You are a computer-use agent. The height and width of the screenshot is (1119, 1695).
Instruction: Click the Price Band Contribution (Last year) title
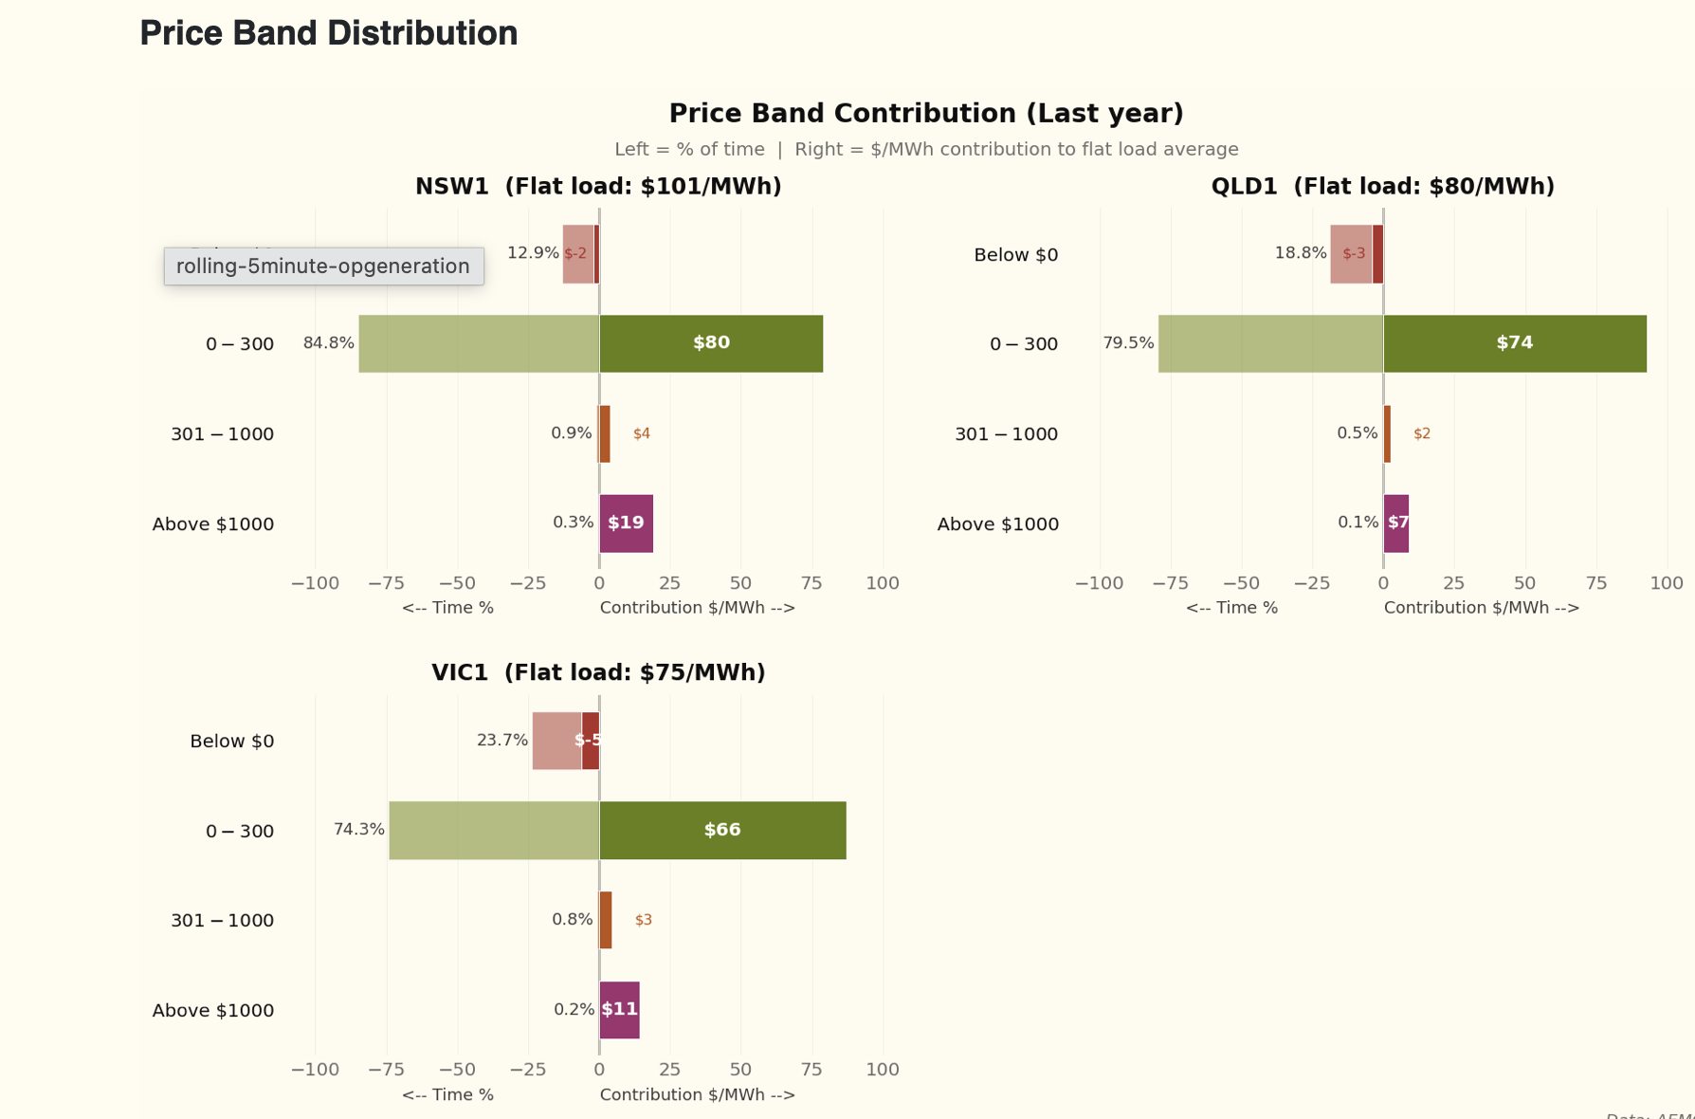click(x=926, y=114)
